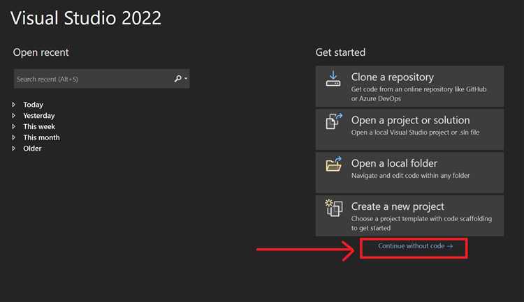
Task: Start with Create a new project title
Action: [398, 206]
